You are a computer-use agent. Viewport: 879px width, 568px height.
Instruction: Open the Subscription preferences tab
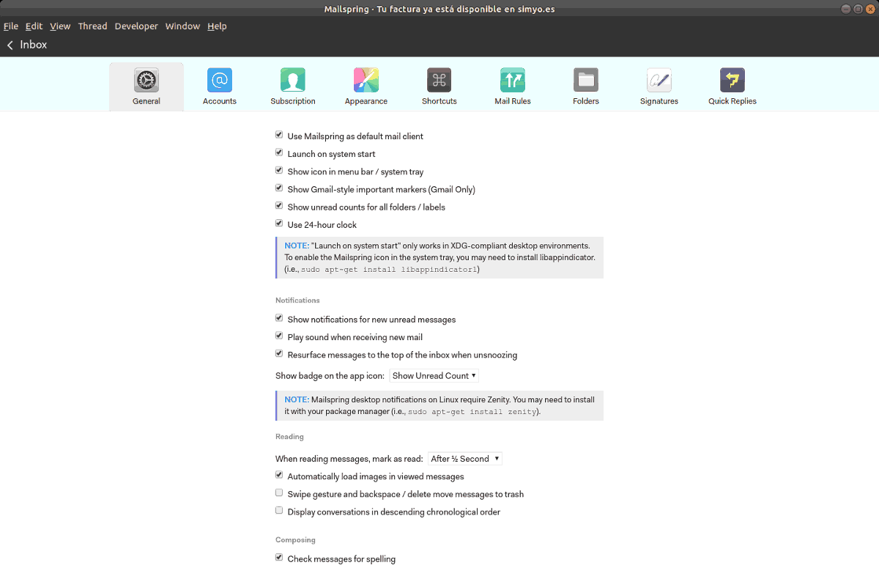[x=293, y=86]
